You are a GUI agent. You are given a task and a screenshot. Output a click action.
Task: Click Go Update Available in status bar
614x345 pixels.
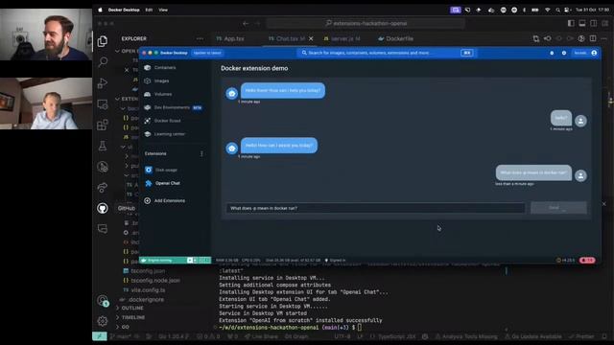click(x=533, y=336)
